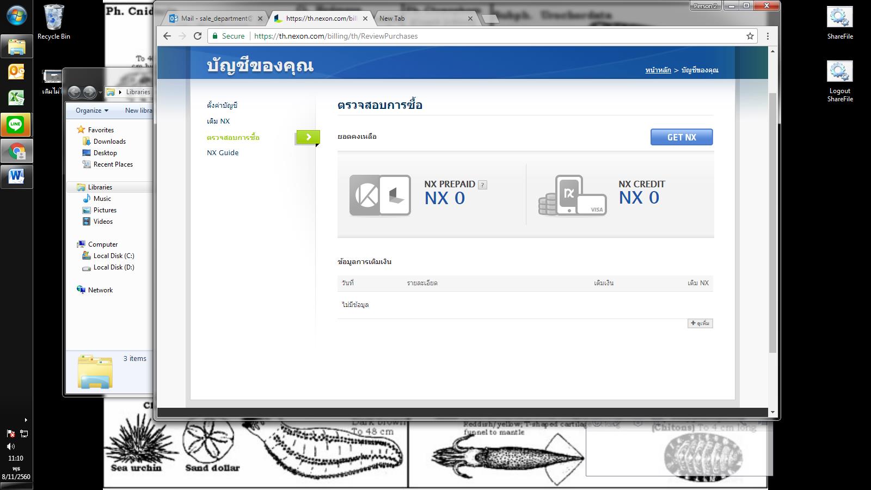Reload the Nexon billing page

tap(198, 36)
